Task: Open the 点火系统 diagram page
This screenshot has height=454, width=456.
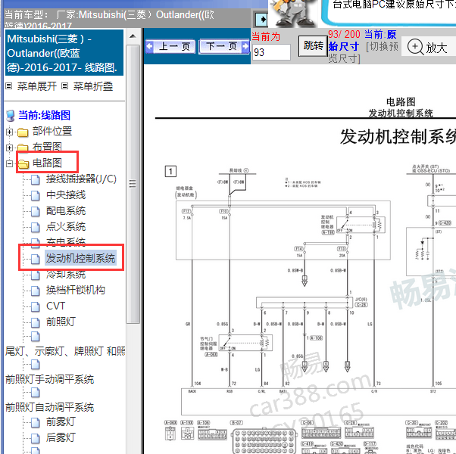Action: tap(66, 226)
